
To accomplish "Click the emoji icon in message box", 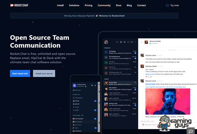I will coord(143,124).
